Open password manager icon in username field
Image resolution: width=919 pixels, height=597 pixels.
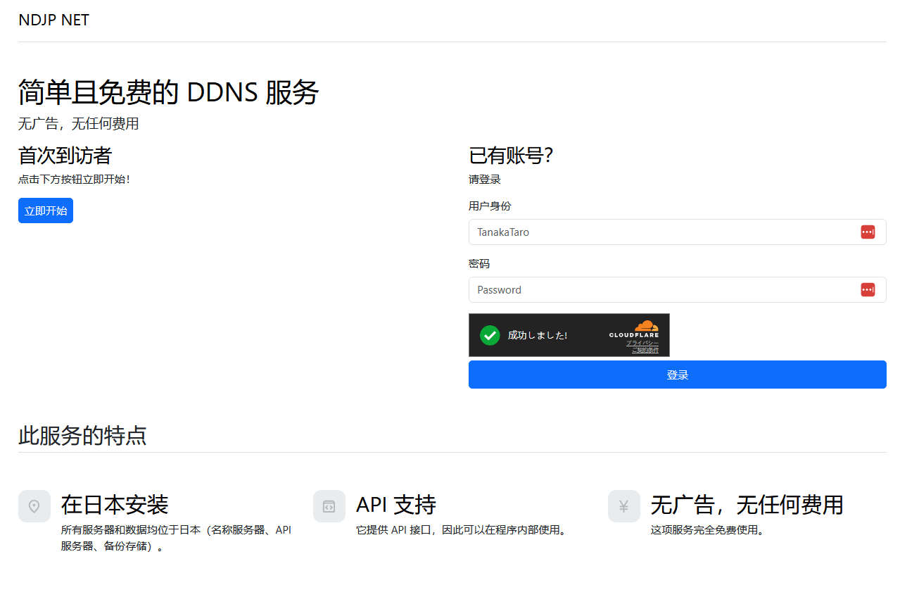point(868,232)
